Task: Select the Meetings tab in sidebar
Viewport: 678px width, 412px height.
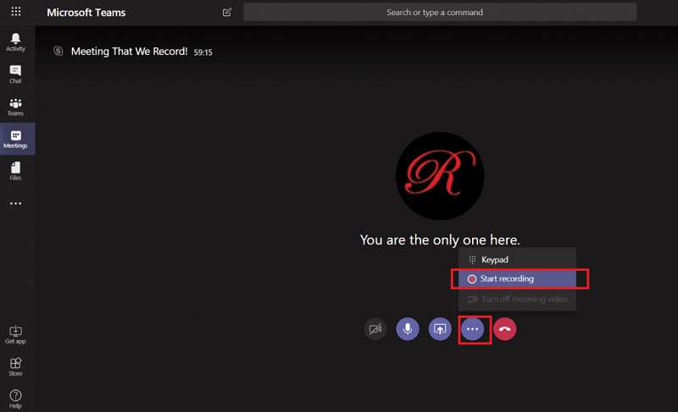Action: tap(15, 139)
